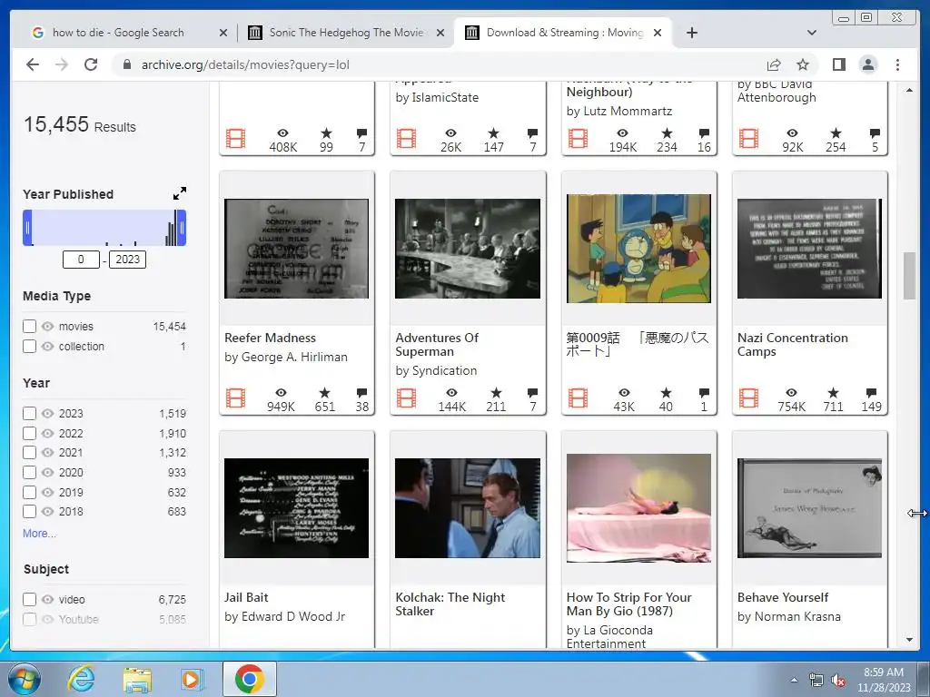The height and width of the screenshot is (697, 930).
Task: Click the film icon on the Doraemon episode card
Action: [578, 398]
